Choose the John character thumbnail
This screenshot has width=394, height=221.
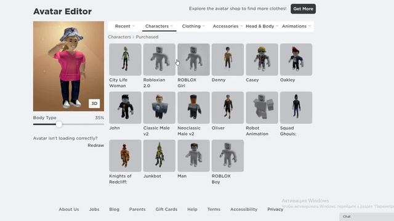coord(125,107)
